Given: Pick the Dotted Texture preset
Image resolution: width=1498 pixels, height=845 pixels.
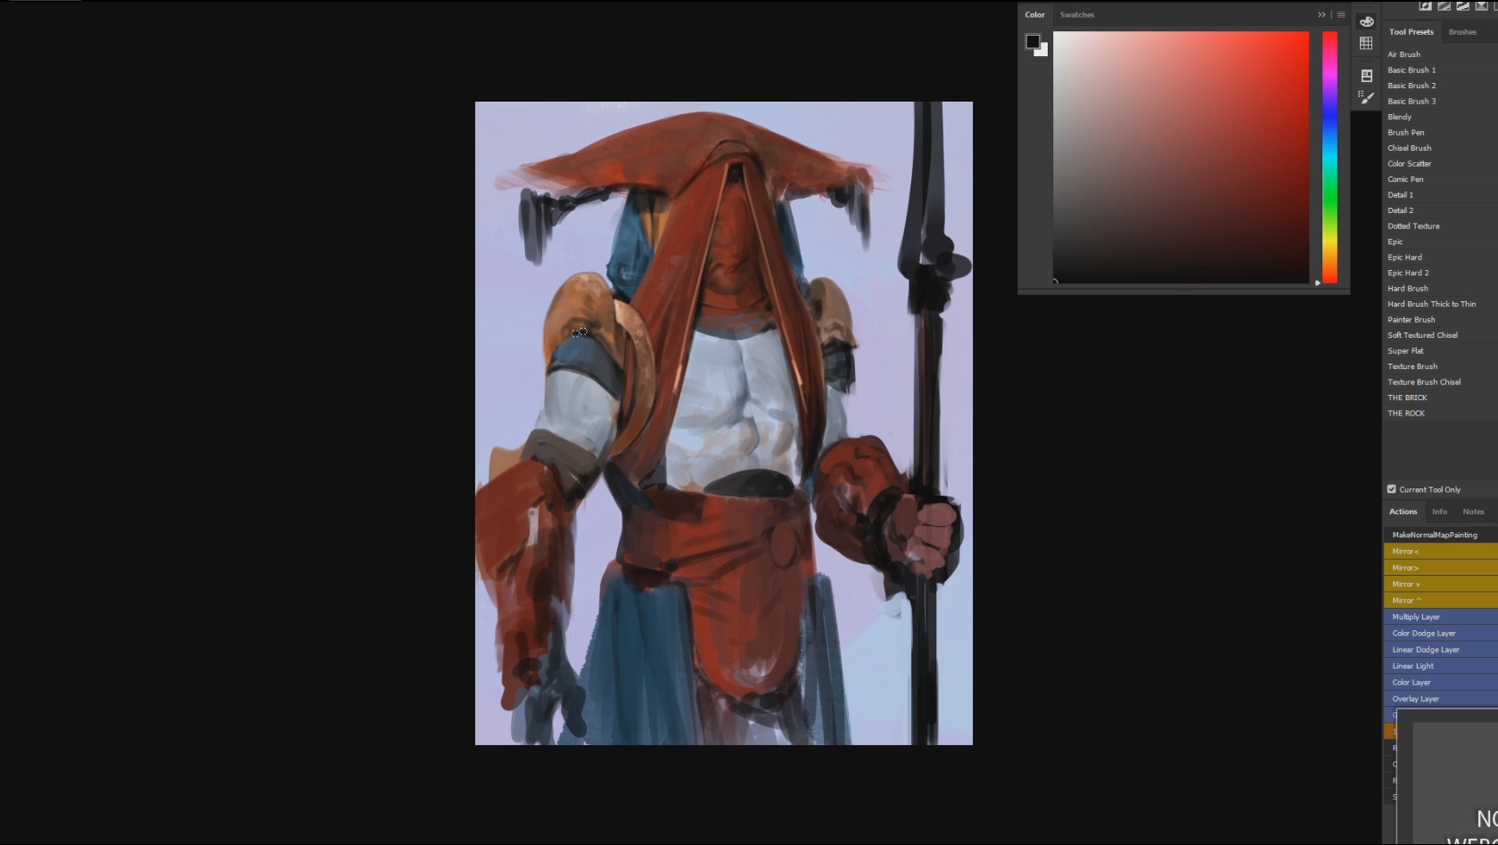Looking at the screenshot, I should pos(1441,226).
